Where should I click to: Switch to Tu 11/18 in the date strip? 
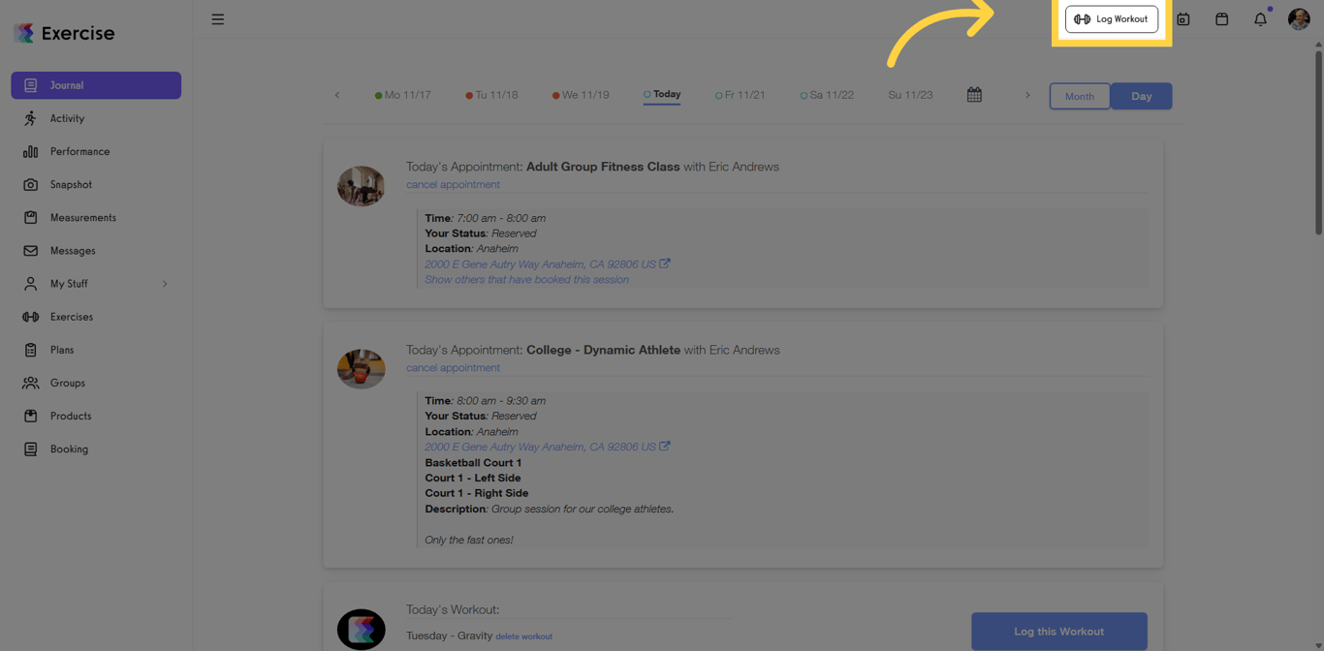click(x=491, y=95)
